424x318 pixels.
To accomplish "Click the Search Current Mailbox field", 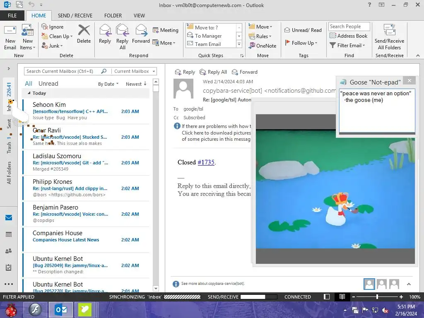I will pyautogui.click(x=63, y=71).
